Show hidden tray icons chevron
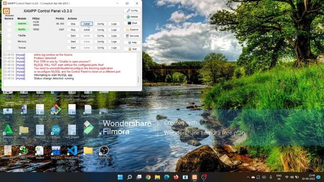 point(248,177)
